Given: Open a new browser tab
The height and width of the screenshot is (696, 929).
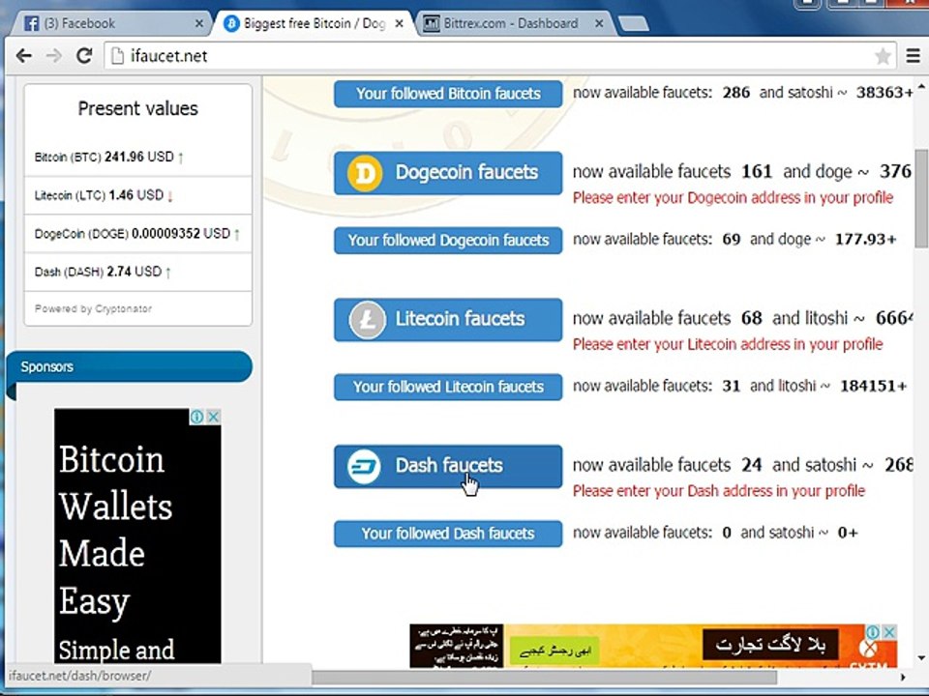Looking at the screenshot, I should pyautogui.click(x=633, y=23).
